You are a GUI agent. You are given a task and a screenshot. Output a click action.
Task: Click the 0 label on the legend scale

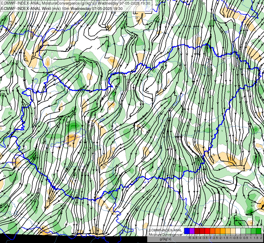[x=241, y=238]
